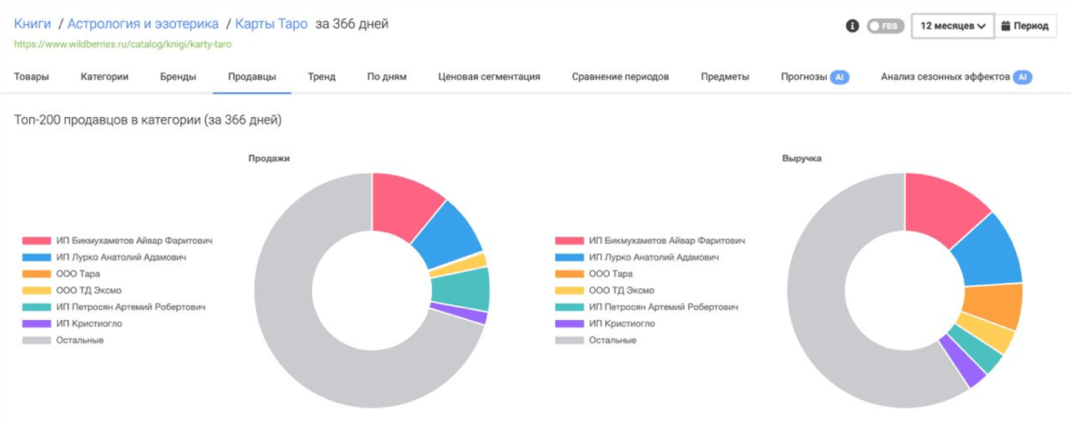Switch to the Бренды tab

pyautogui.click(x=178, y=76)
